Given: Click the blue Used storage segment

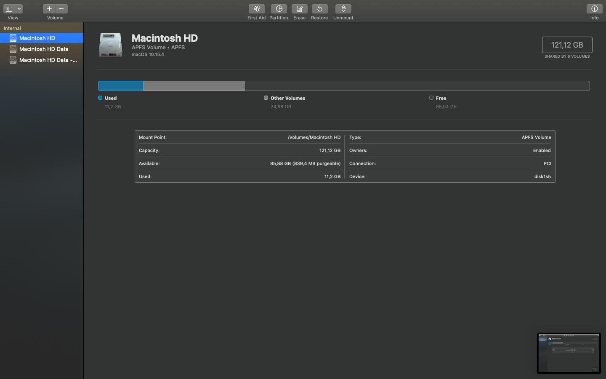Looking at the screenshot, I should click(x=121, y=86).
